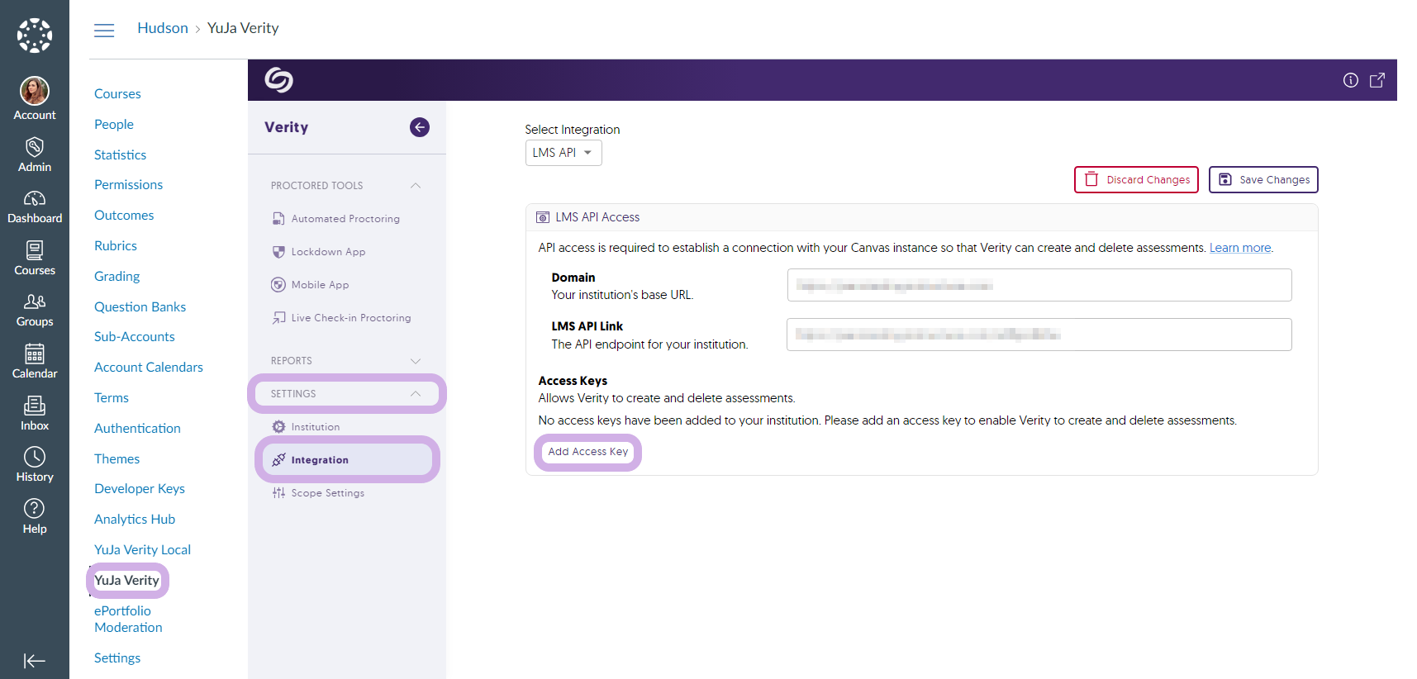Collapse the global navigation sidebar
Viewport: 1417px width, 679px height.
pyautogui.click(x=35, y=661)
